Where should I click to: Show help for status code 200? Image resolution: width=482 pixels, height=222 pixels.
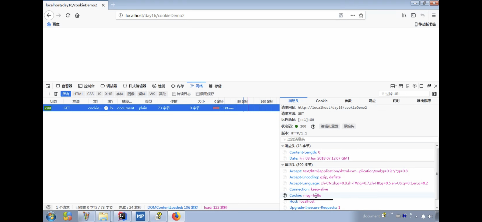[313, 127]
